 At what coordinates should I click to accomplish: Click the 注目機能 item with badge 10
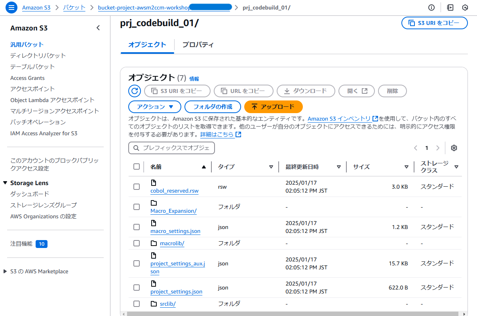tap(29, 244)
